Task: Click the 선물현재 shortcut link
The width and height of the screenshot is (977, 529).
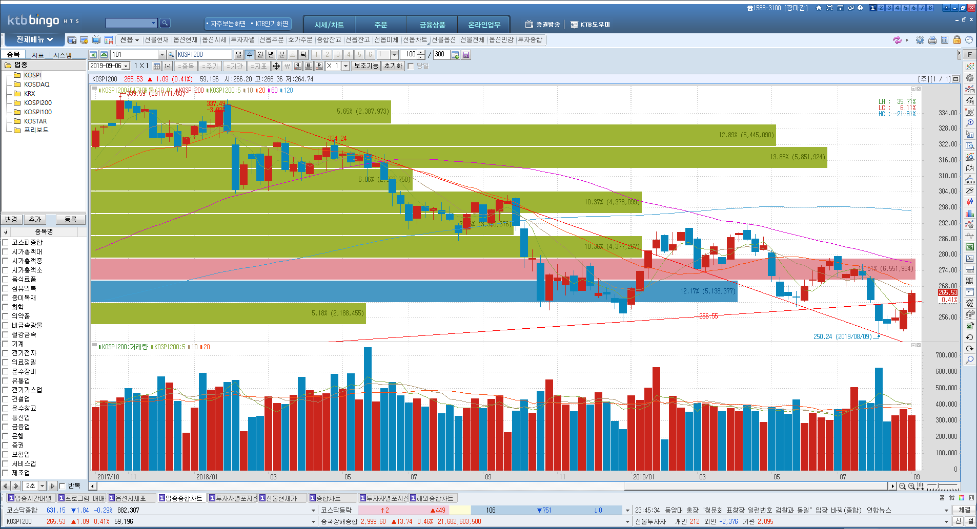Action: (157, 40)
